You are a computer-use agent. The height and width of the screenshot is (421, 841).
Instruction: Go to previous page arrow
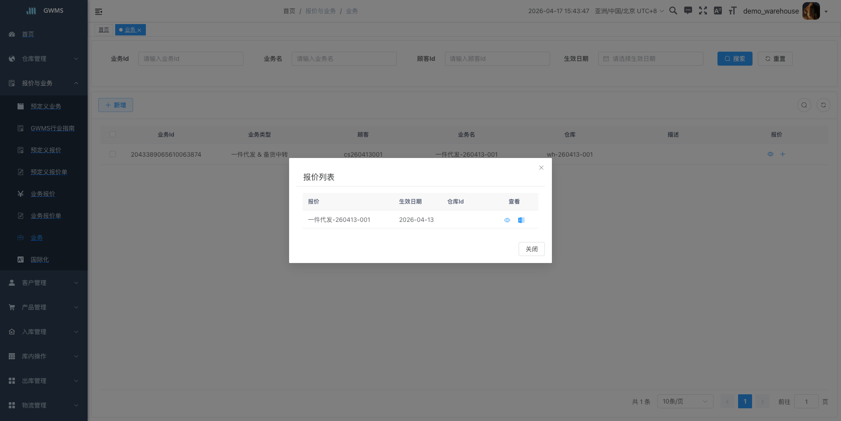pyautogui.click(x=728, y=401)
